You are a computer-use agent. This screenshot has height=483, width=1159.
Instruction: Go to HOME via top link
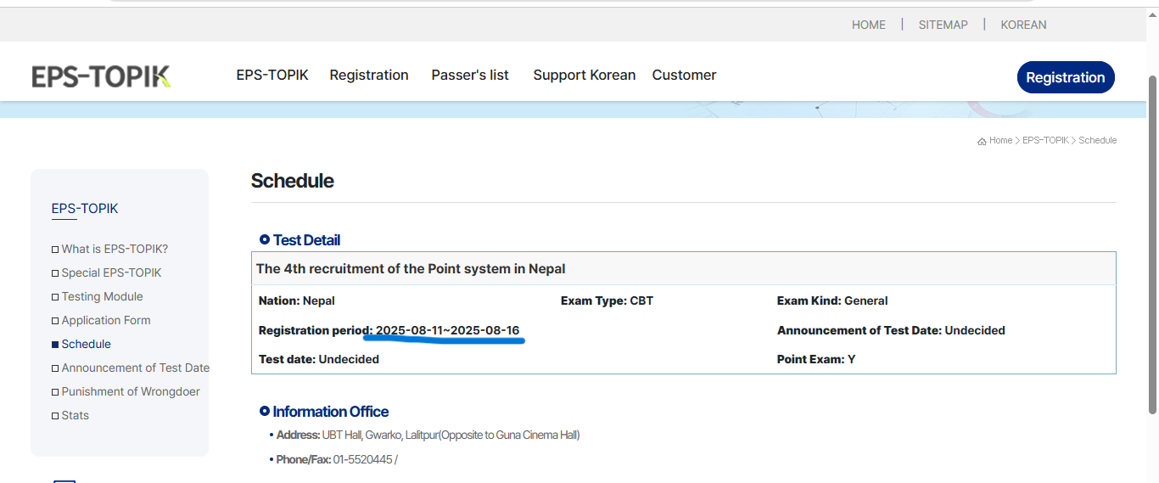868,25
